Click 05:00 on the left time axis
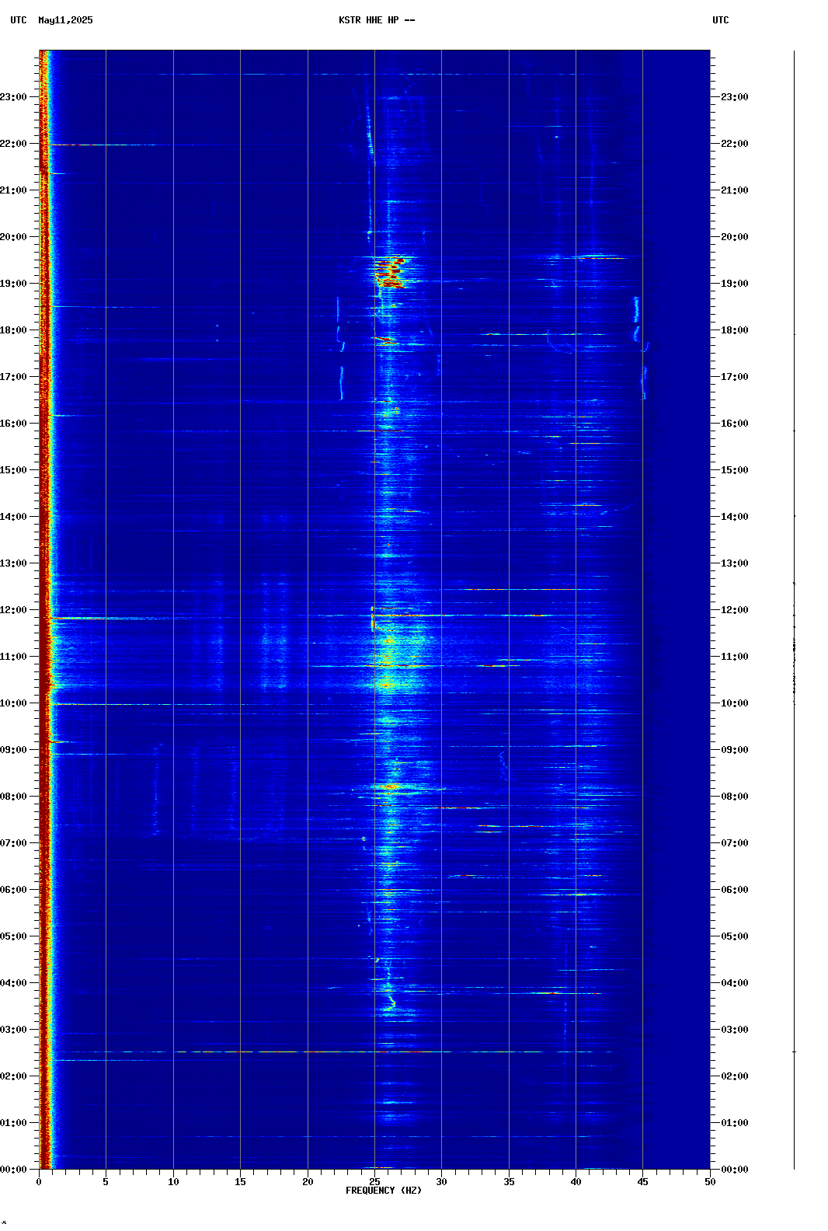 tap(13, 936)
